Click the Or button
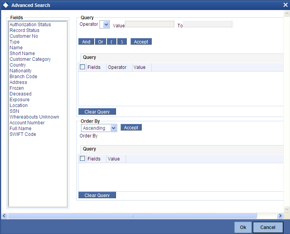Image resolution: width=290 pixels, height=234 pixels. pyautogui.click(x=100, y=42)
